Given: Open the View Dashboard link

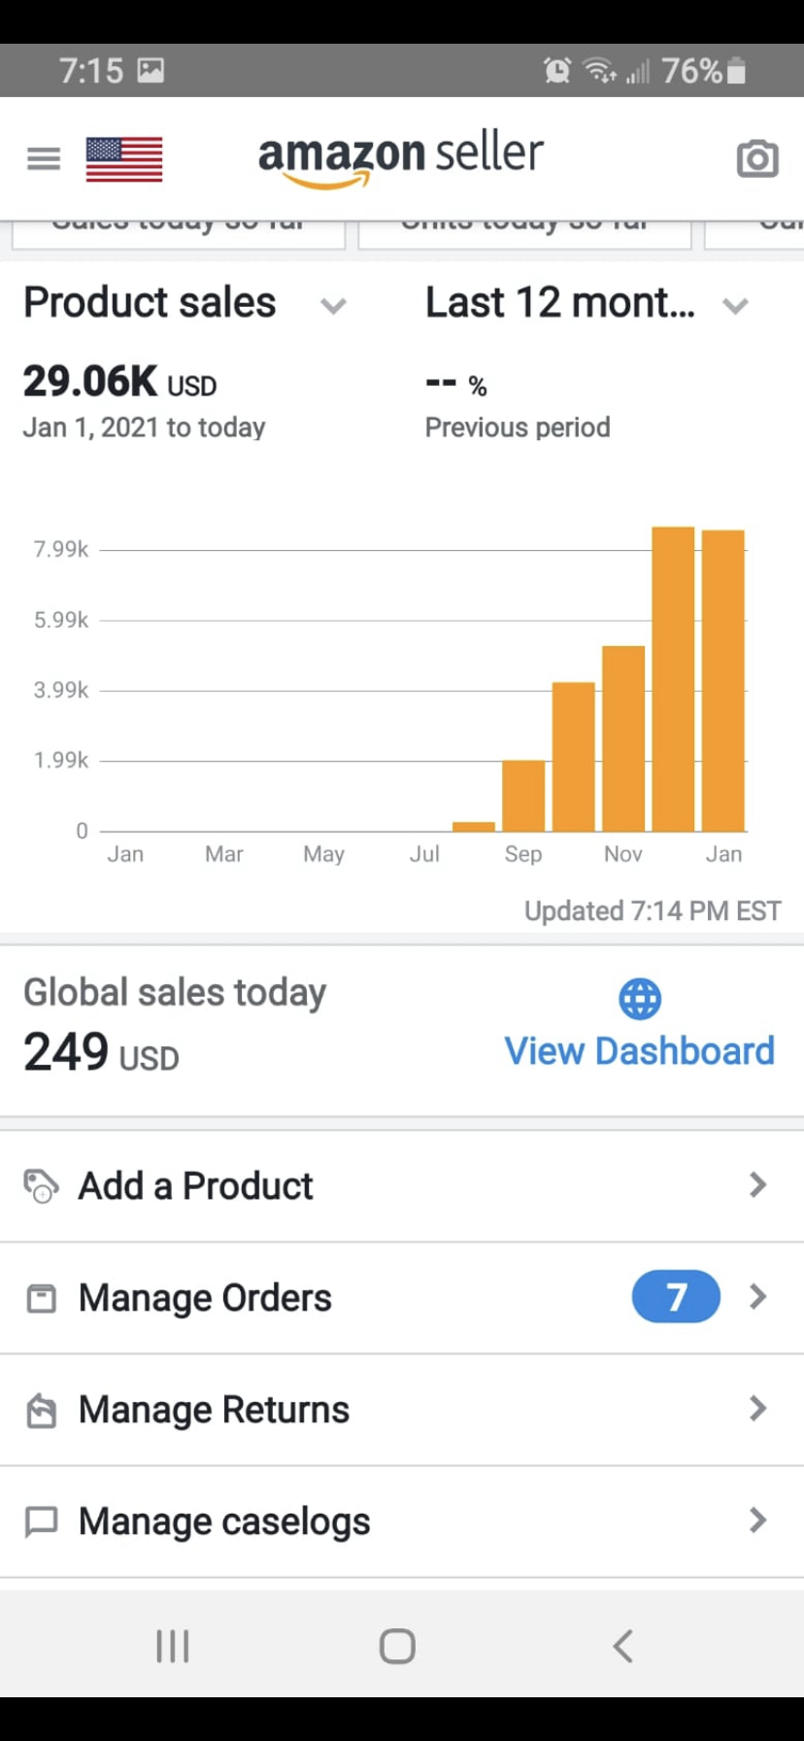Looking at the screenshot, I should [639, 1051].
